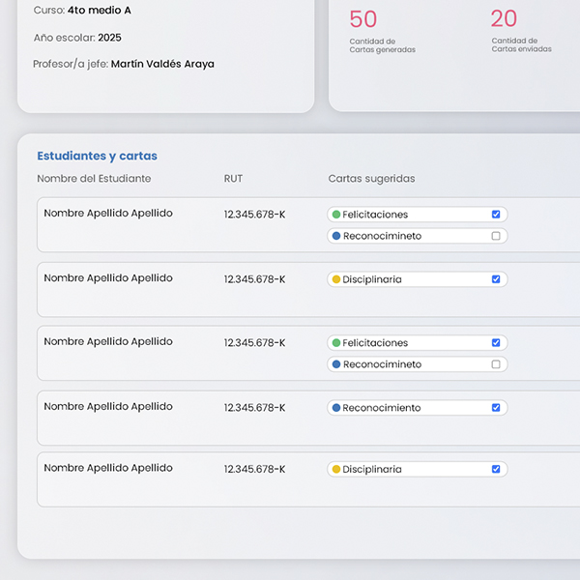Click the Nombre del Estudiante column header
Screen dimensions: 580x580
click(x=94, y=179)
